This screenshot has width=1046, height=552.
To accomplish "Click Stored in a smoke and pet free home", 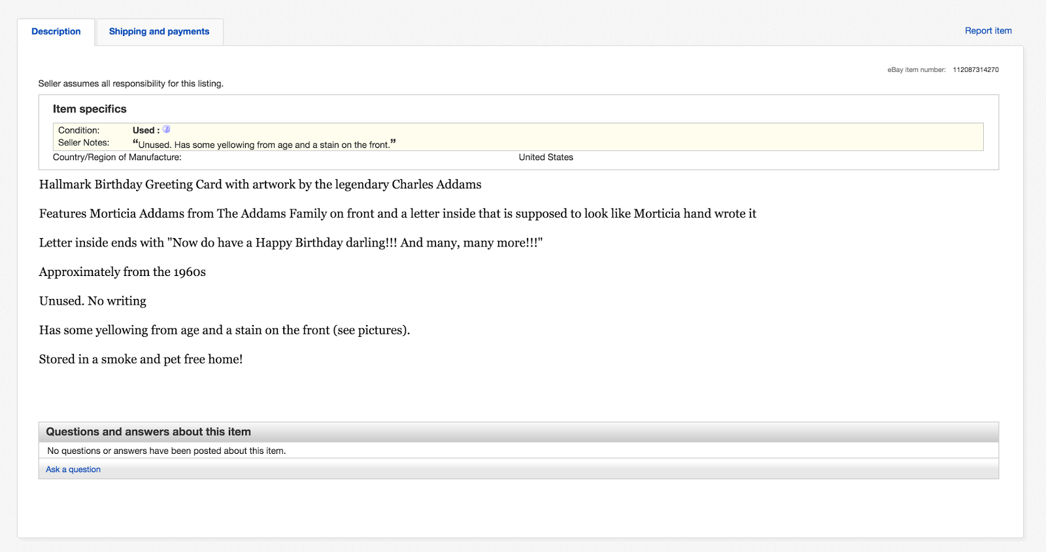I will coord(141,359).
